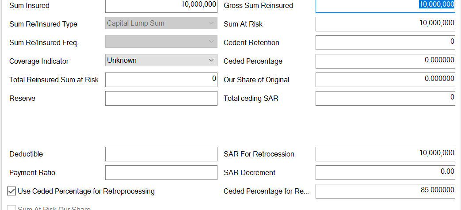461x210 pixels.
Task: Open the Sum Re/Insured Freq. dropdown
Action: (x=161, y=42)
